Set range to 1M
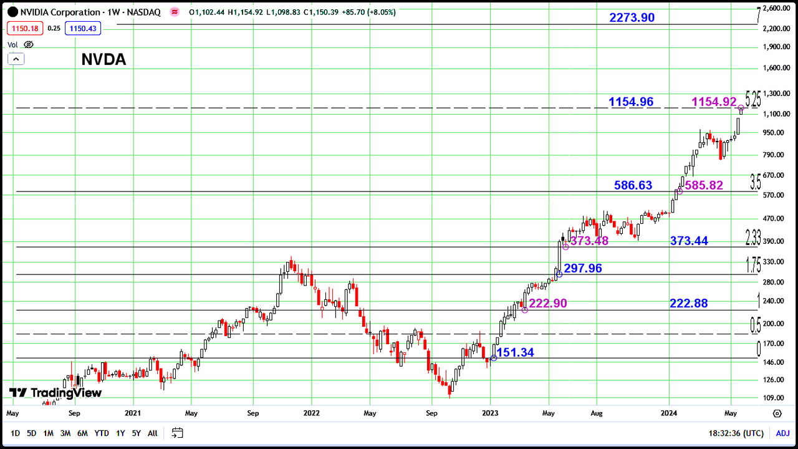The height and width of the screenshot is (449, 798). click(48, 433)
